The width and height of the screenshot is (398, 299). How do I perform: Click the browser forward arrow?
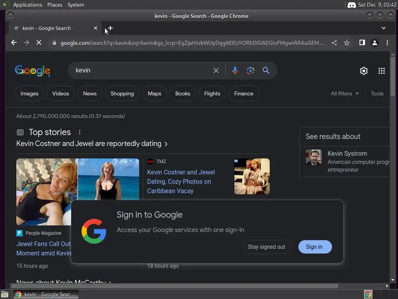click(x=26, y=43)
